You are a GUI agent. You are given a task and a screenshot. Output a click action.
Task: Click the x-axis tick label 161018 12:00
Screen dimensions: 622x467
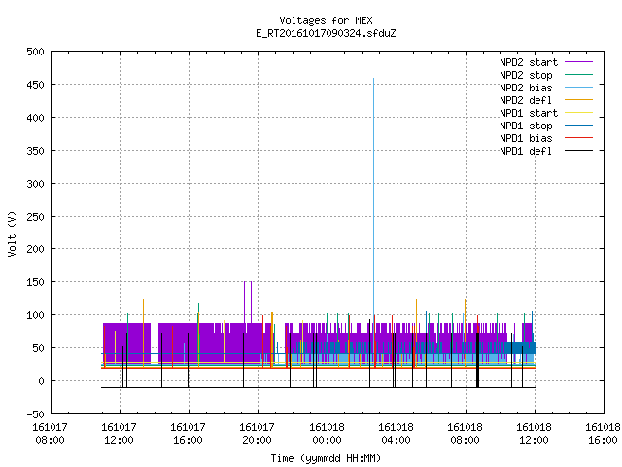(x=534, y=434)
